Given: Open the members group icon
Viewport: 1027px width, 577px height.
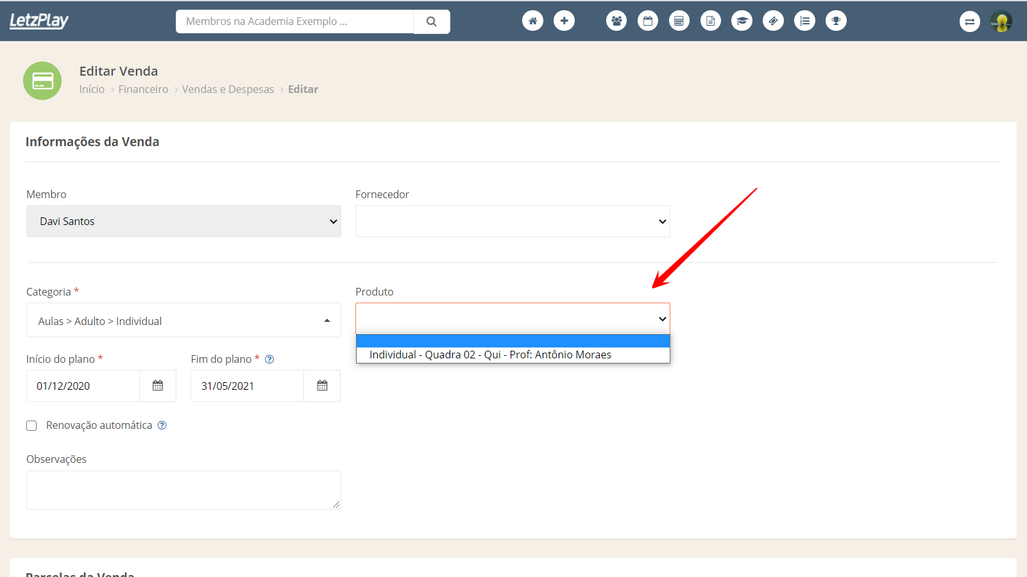Looking at the screenshot, I should (x=616, y=21).
